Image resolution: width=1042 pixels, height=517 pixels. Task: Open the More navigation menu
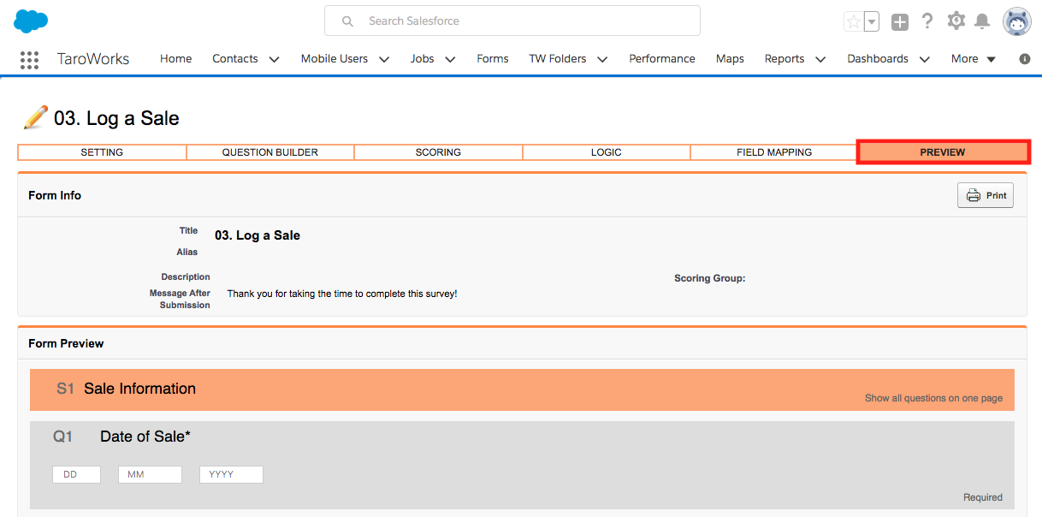[974, 59]
